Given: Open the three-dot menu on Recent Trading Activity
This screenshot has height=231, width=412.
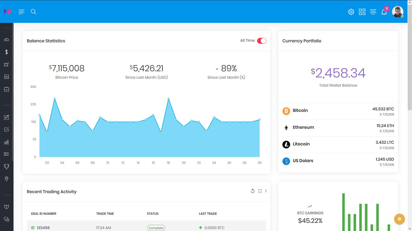Looking at the screenshot, I should point(266,191).
